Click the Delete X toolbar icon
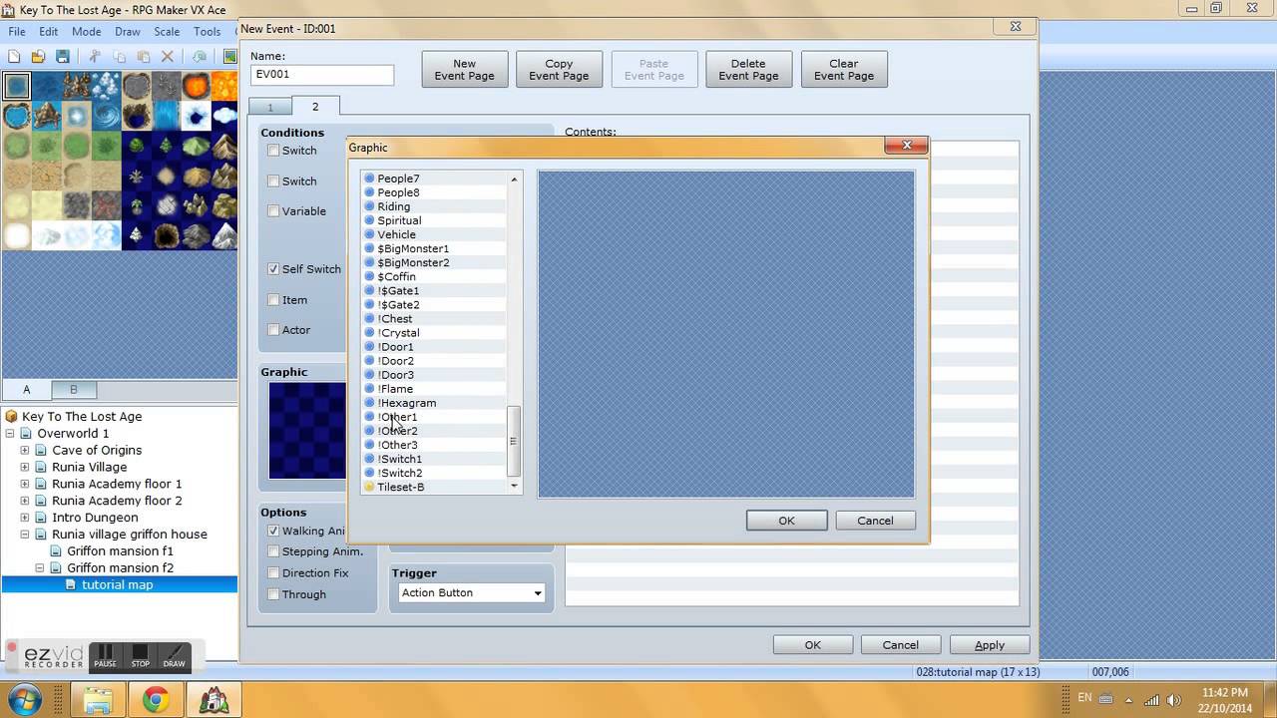Screen dimensions: 1277x718 point(168,57)
